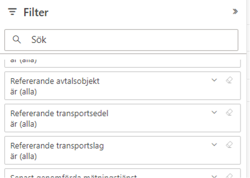Click the filter funnel icon beside Filter title
This screenshot has height=178, width=250.
pos(12,12)
